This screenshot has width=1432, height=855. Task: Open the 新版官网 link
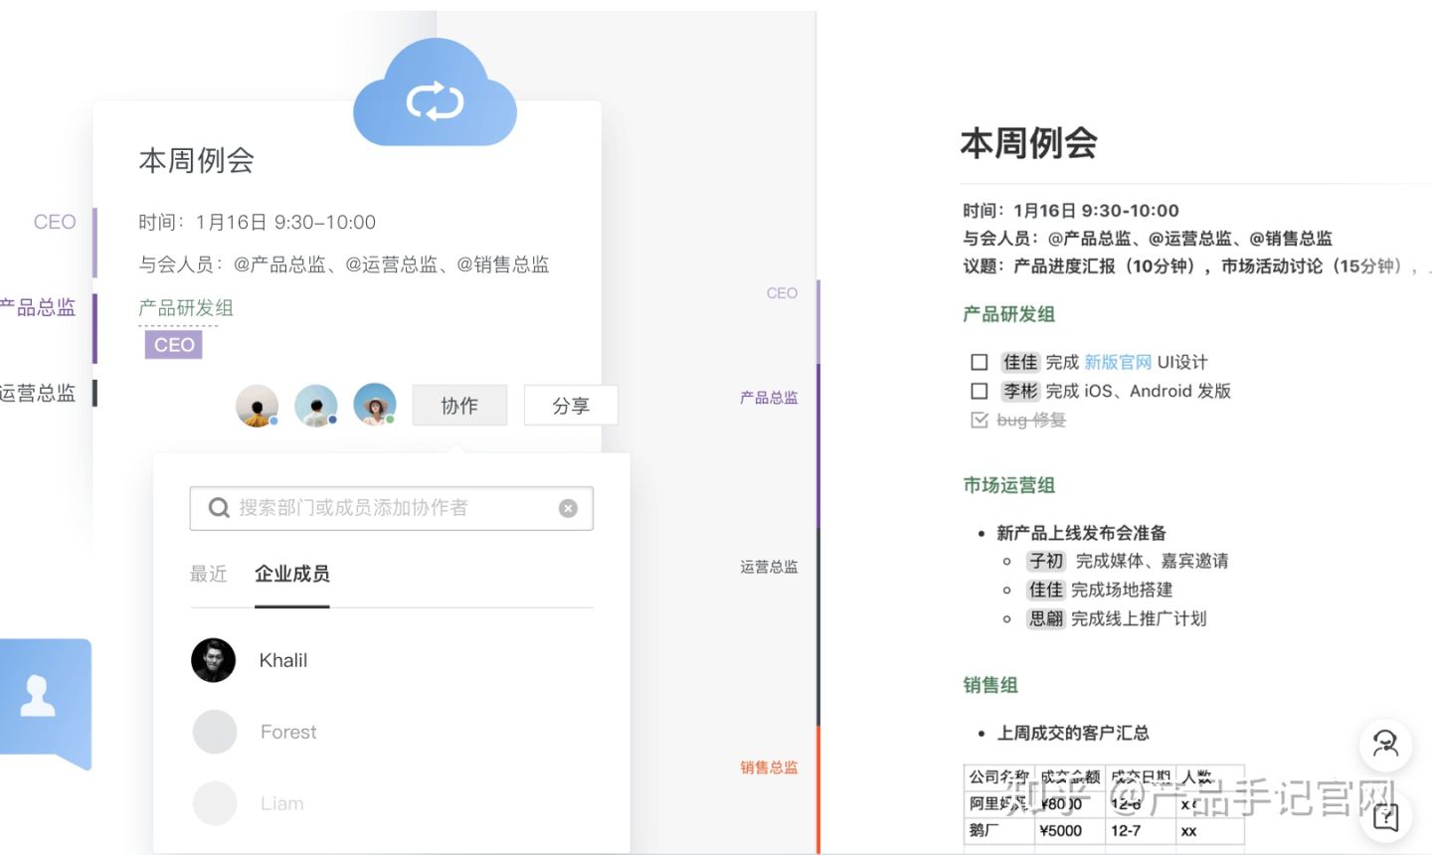1118,361
